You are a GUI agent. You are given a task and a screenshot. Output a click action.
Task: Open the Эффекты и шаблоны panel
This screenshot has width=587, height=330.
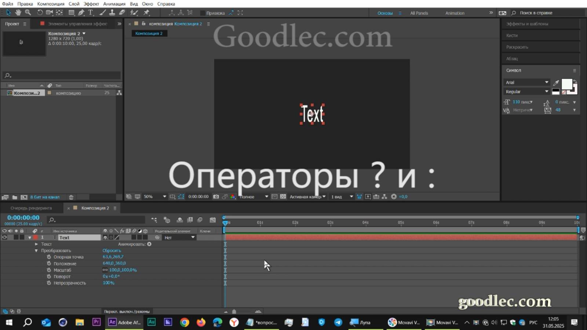pyautogui.click(x=527, y=23)
